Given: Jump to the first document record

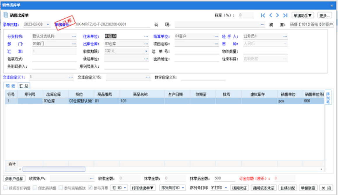Looking at the screenshot, I should (x=263, y=15).
